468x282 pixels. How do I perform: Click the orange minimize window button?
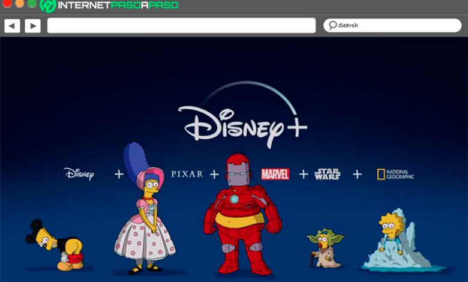19,3
